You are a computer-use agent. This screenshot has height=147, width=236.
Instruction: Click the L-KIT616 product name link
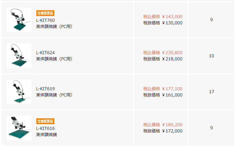[x=45, y=128]
